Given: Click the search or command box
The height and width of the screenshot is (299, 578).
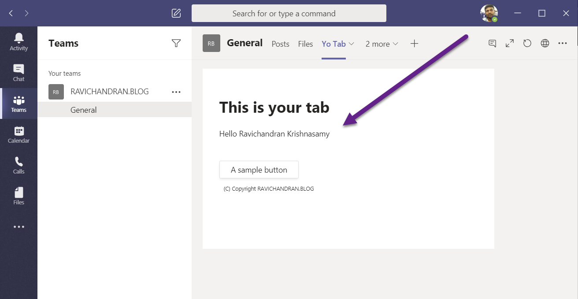Looking at the screenshot, I should coord(289,13).
